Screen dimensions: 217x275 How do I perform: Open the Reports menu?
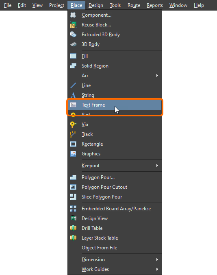[155, 5]
